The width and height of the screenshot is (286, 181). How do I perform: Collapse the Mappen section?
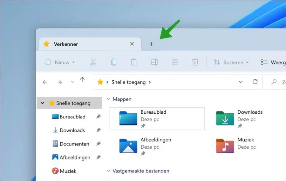109,99
